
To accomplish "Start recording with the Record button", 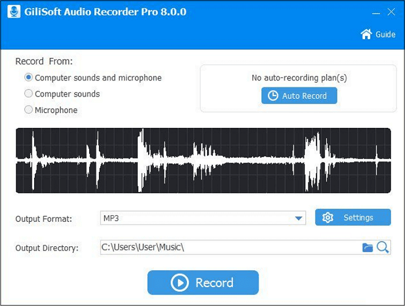I will coord(203,282).
